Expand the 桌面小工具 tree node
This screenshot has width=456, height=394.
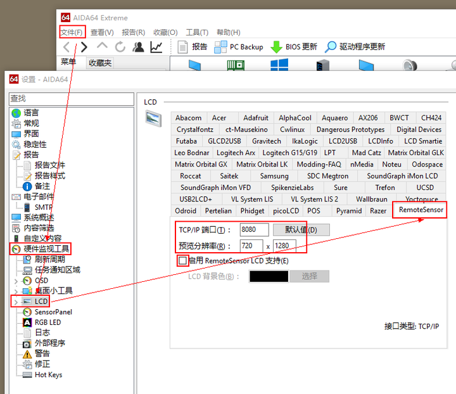tap(16, 291)
